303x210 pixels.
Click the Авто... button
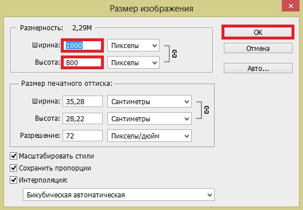pos(258,68)
